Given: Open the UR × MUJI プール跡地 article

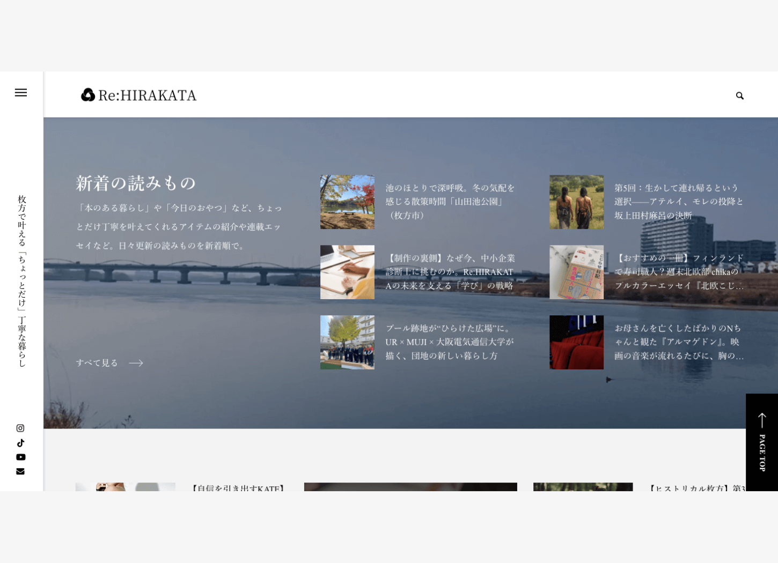Looking at the screenshot, I should (451, 342).
